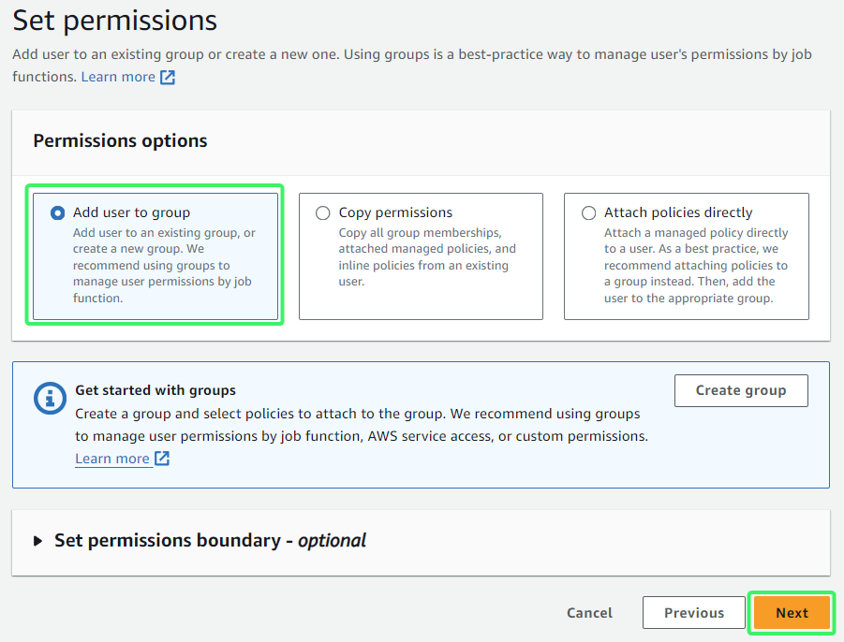Viewport: 844px width, 642px height.
Task: Select the Attach policies directly radio button
Action: (589, 213)
